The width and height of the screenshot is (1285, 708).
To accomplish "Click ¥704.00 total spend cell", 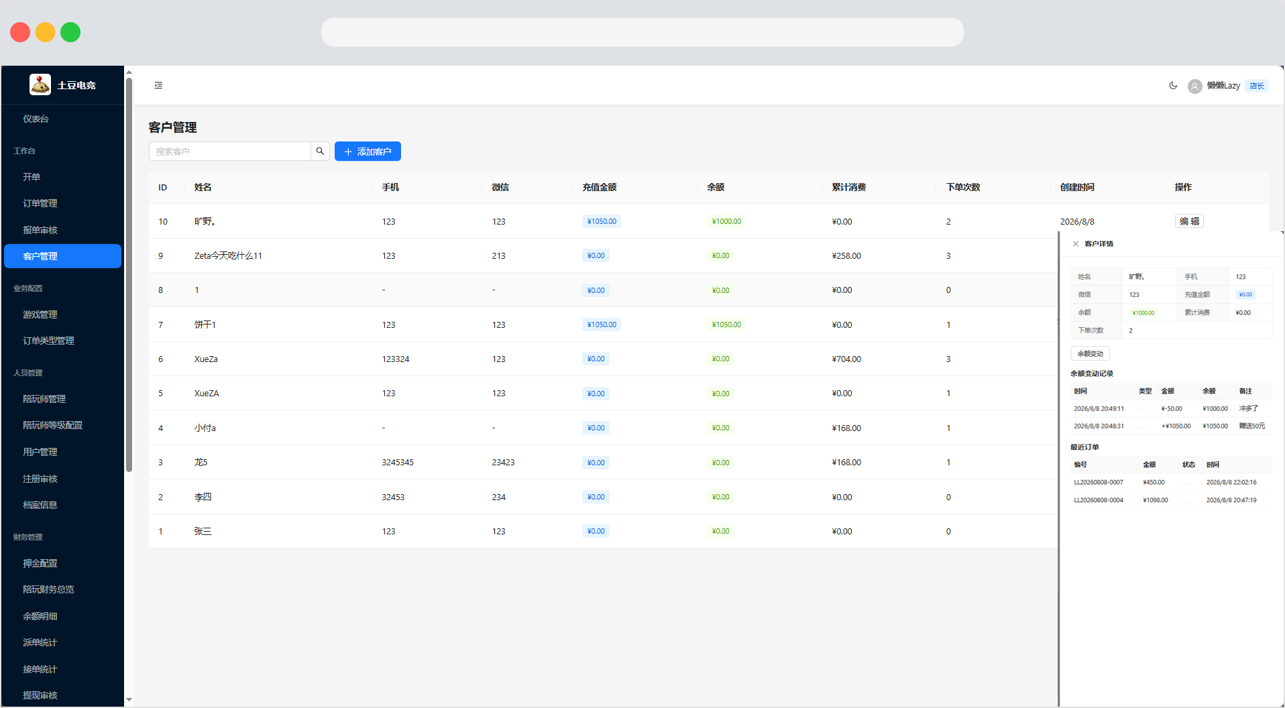I will [x=846, y=359].
